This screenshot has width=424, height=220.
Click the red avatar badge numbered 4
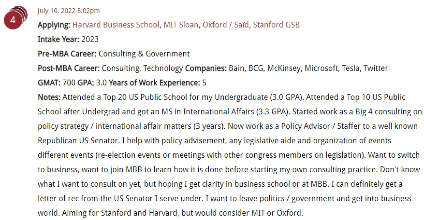tap(13, 20)
